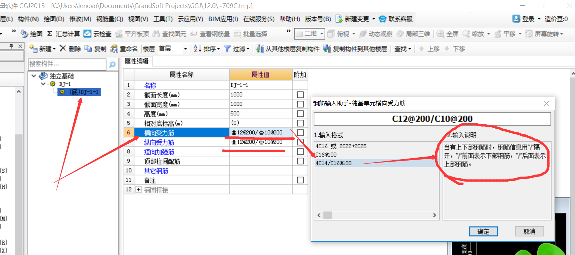Toggle 附加 checkbox for 备注 row
This screenshot has height=255, width=575.
(x=300, y=180)
